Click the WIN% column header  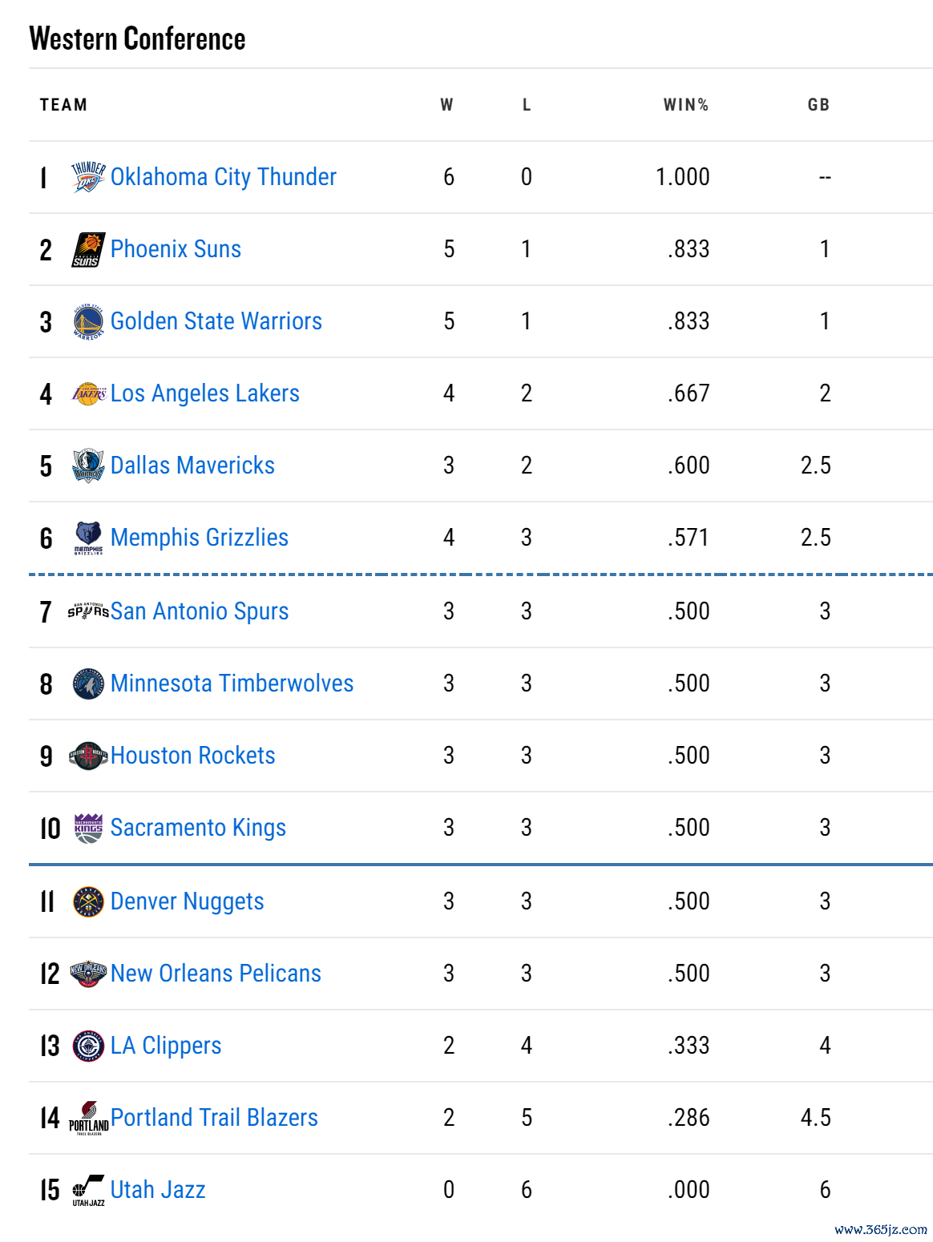[685, 105]
